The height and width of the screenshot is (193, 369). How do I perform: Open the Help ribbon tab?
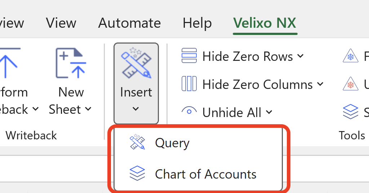[x=197, y=23]
